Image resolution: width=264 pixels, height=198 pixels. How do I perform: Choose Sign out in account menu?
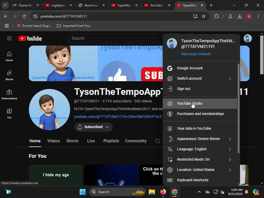[200, 89]
